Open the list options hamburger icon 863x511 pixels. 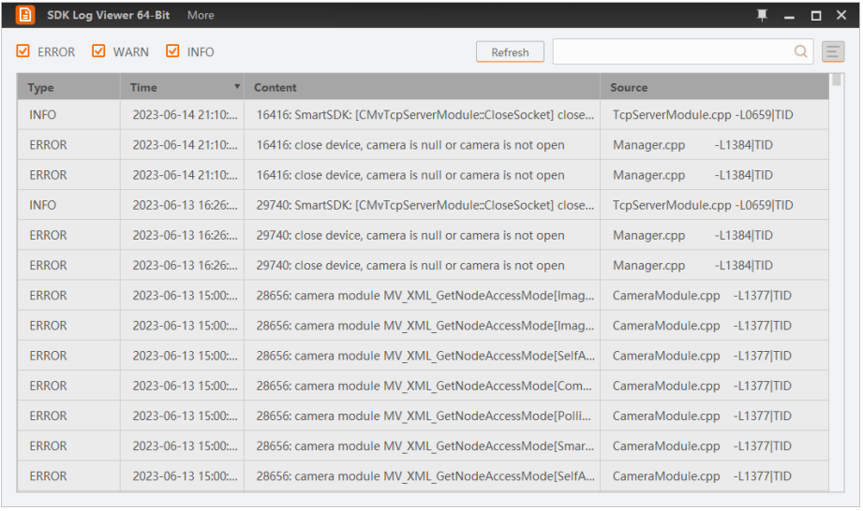(834, 52)
